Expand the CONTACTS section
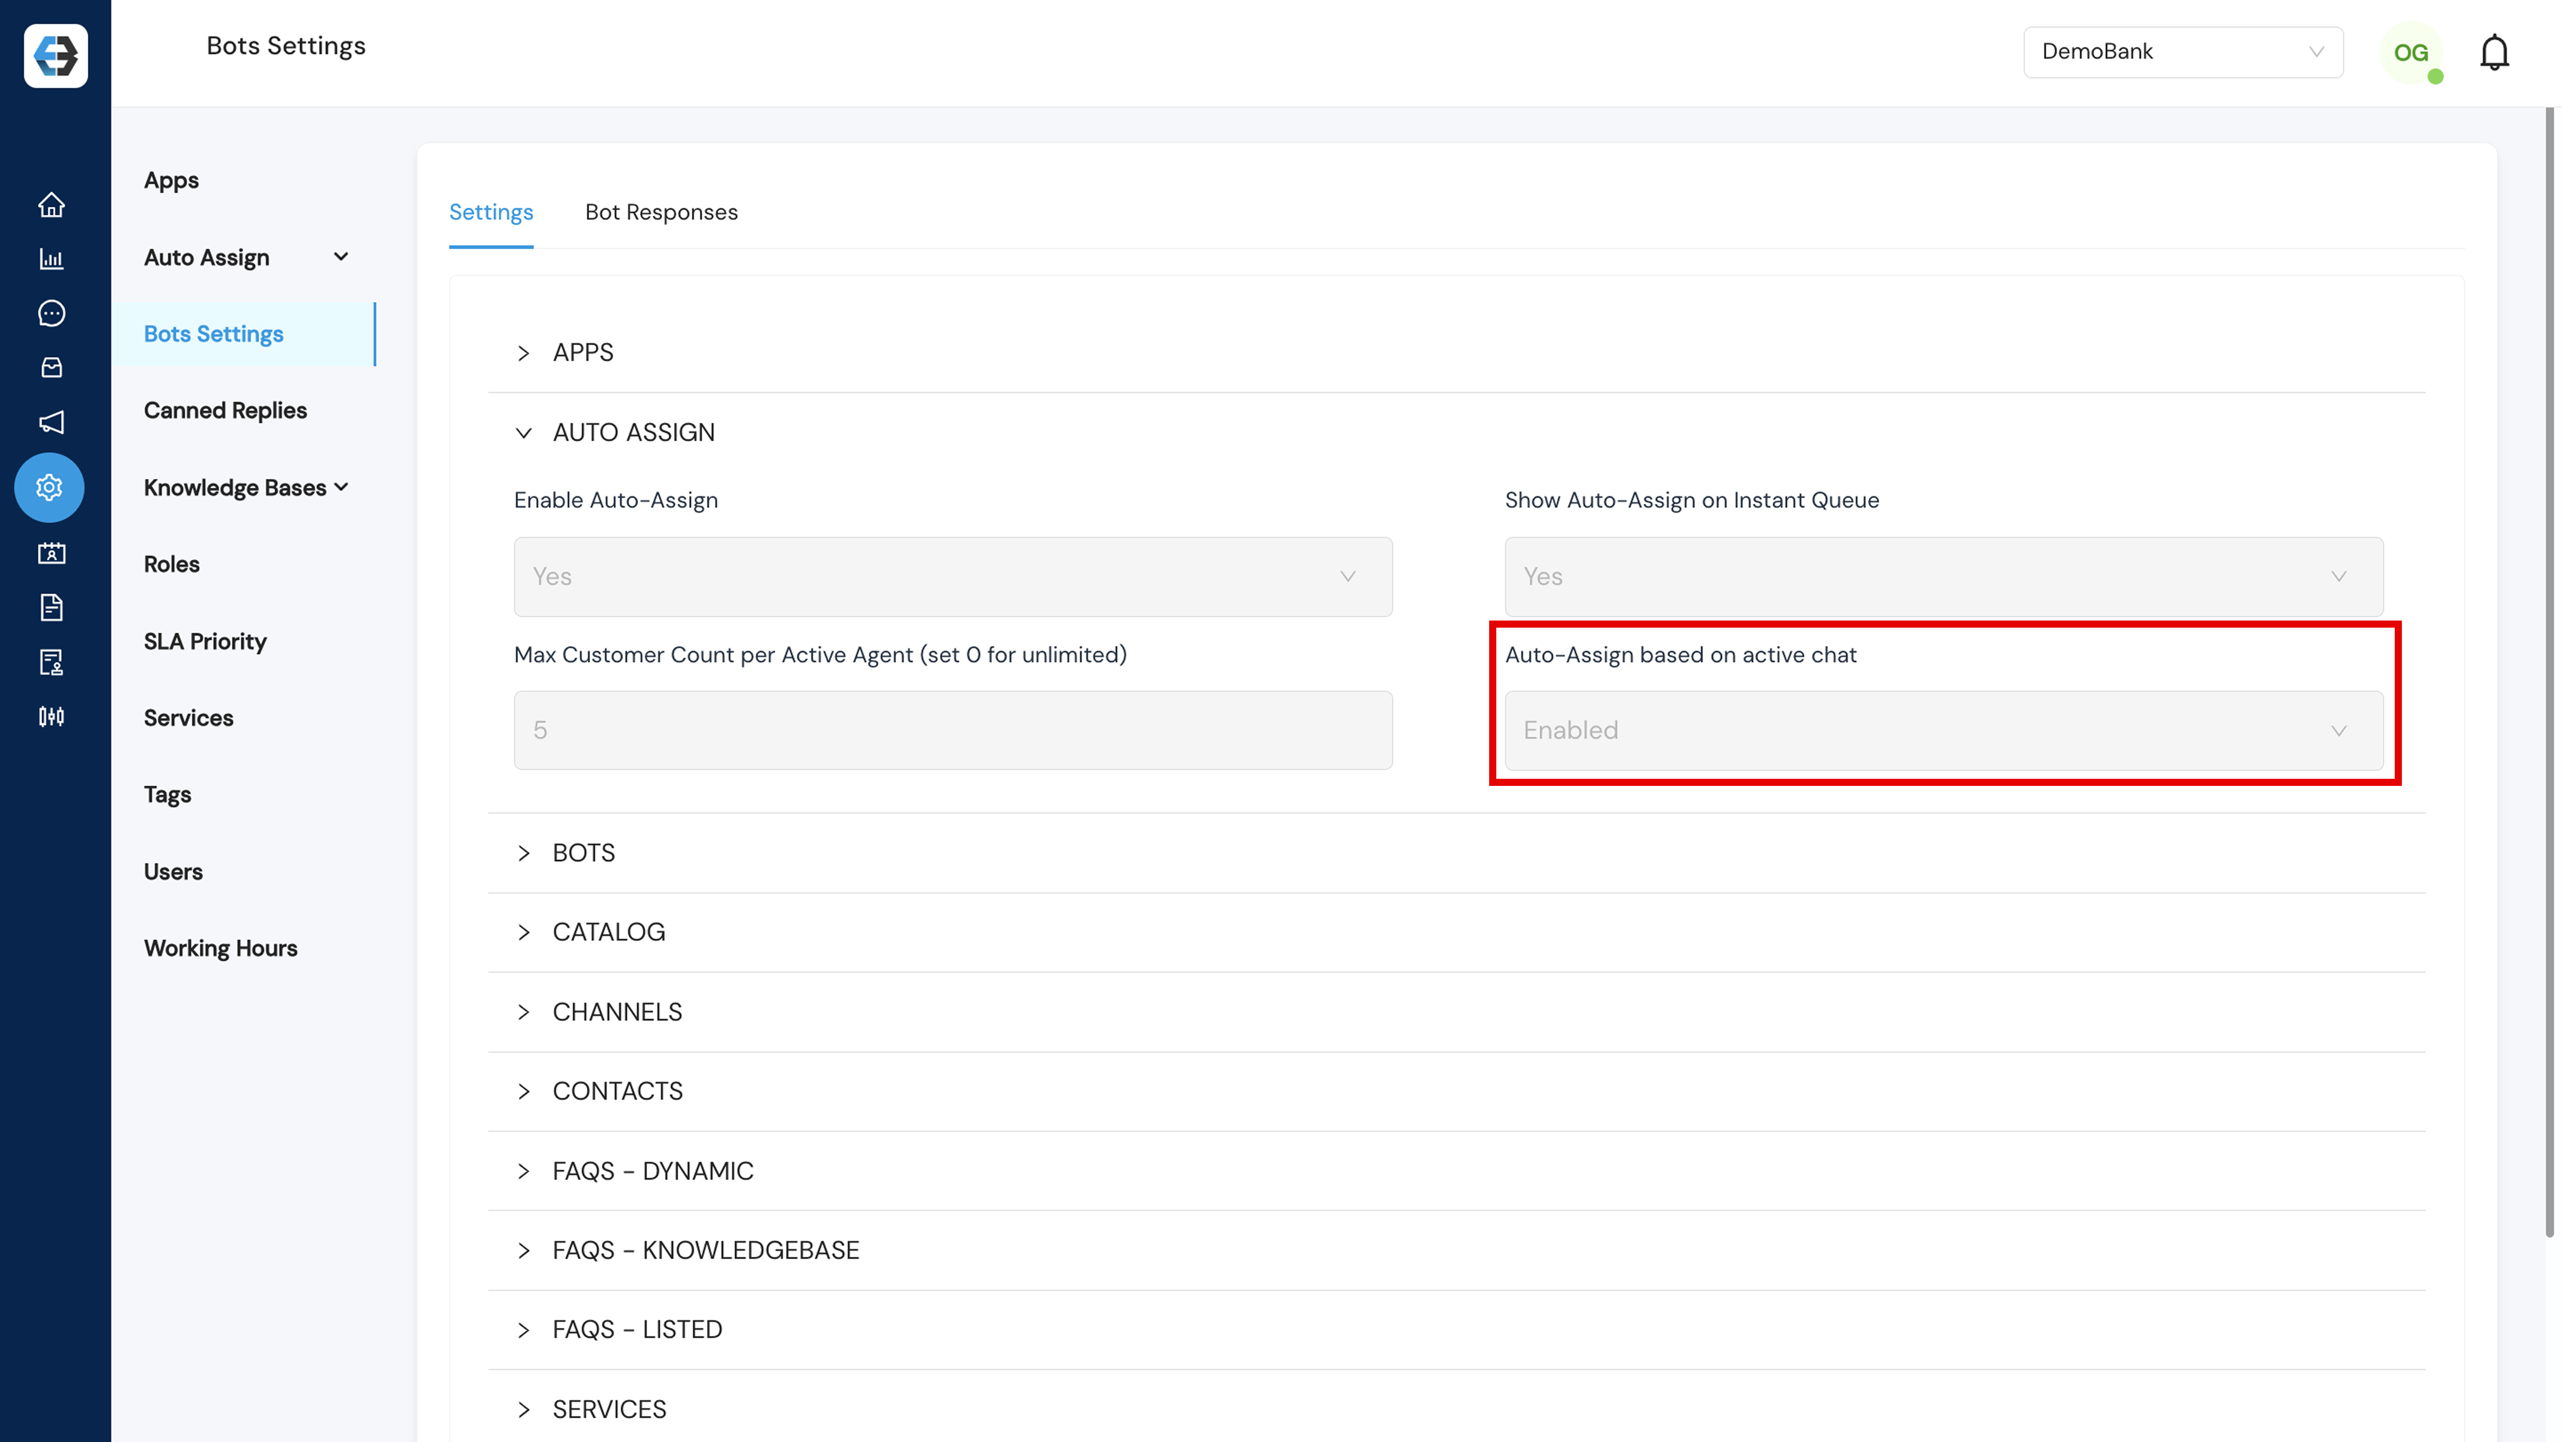 pyautogui.click(x=1456, y=1091)
